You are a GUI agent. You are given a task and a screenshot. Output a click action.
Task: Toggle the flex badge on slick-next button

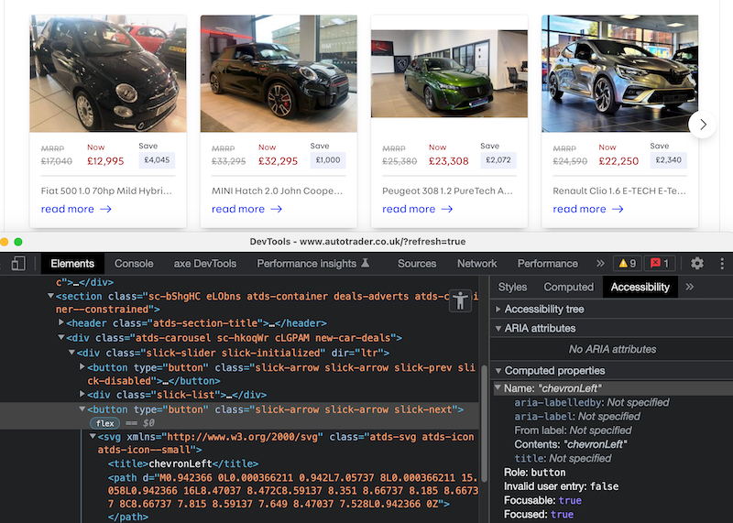coord(104,423)
